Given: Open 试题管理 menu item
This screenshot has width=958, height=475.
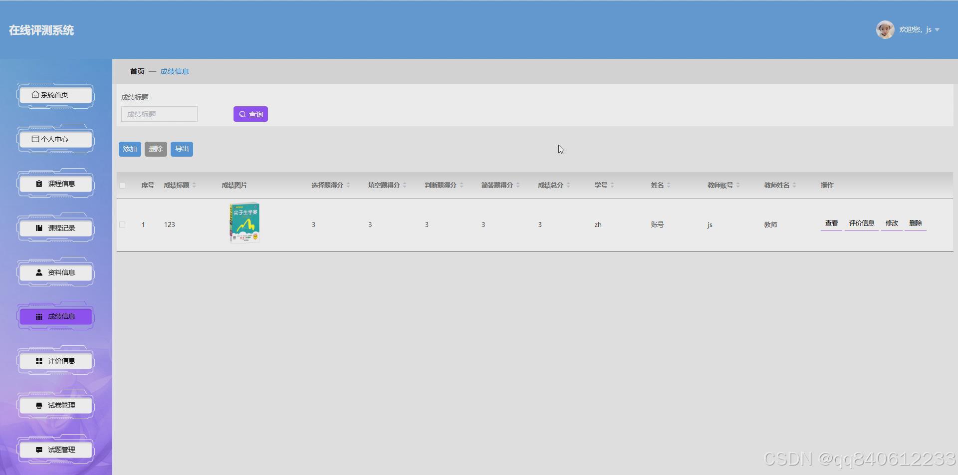Looking at the screenshot, I should click(56, 450).
